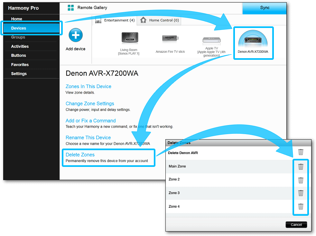This screenshot has height=236, width=316.
Task: Go to Activities in the sidebar
Action: tap(20, 47)
